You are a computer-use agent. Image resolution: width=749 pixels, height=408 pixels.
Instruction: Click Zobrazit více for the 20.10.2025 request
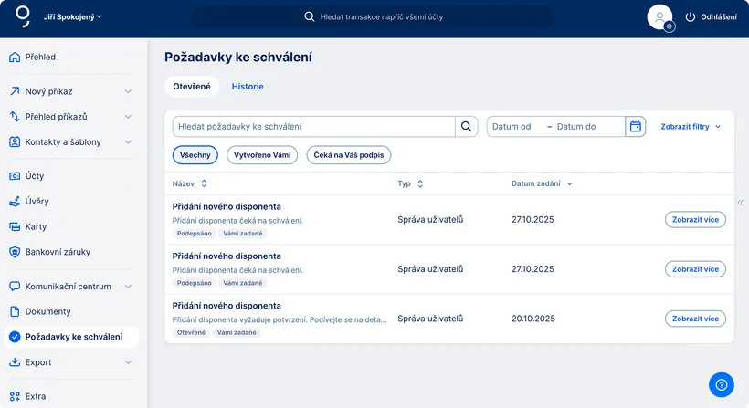695,319
